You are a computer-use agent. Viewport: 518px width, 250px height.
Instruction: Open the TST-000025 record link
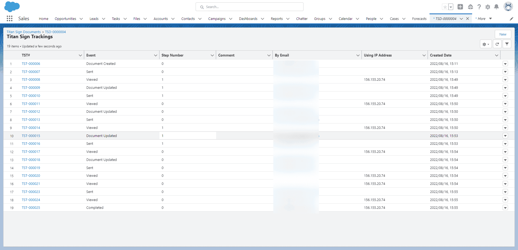pos(31,208)
